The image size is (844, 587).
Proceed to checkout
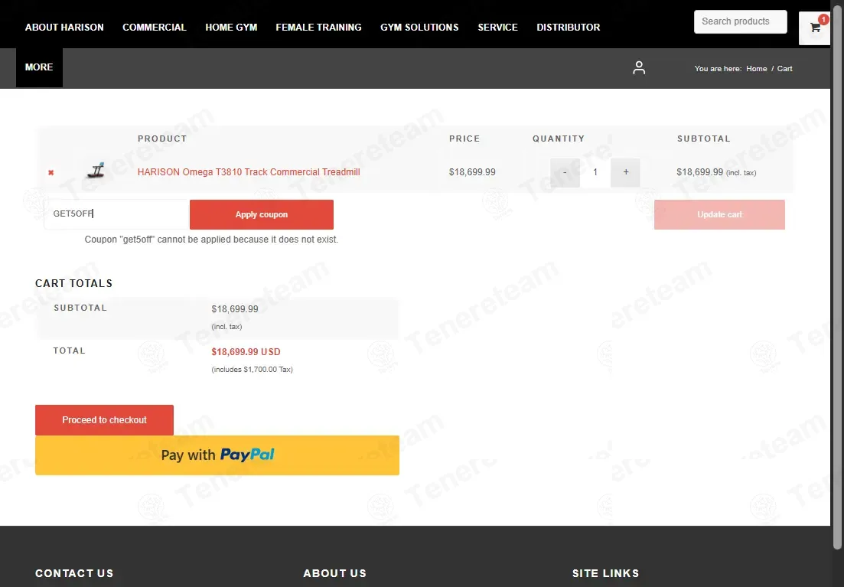pos(104,420)
